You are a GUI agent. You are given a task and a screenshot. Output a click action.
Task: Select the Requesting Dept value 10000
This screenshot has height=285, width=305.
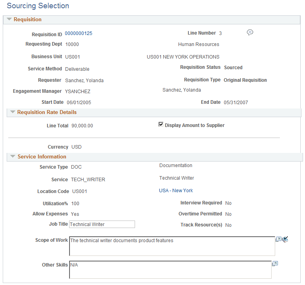72,44
